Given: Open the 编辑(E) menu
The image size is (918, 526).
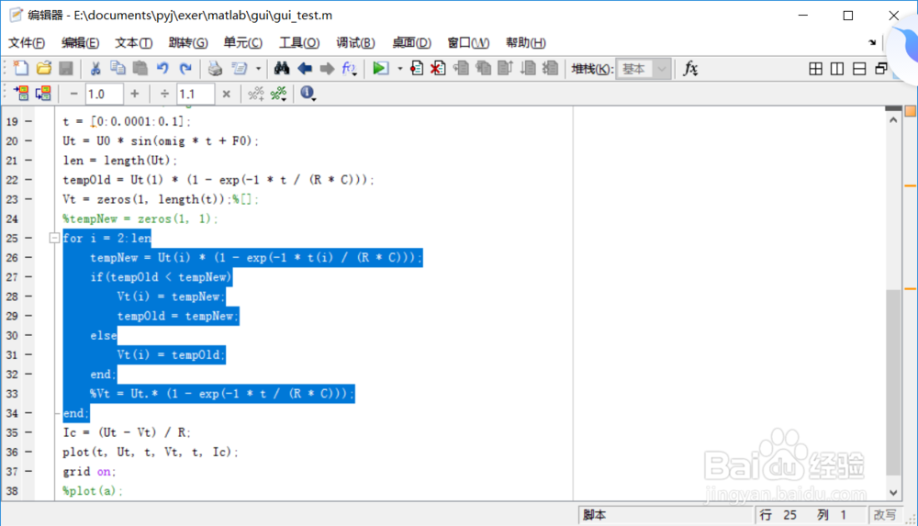Looking at the screenshot, I should [80, 43].
